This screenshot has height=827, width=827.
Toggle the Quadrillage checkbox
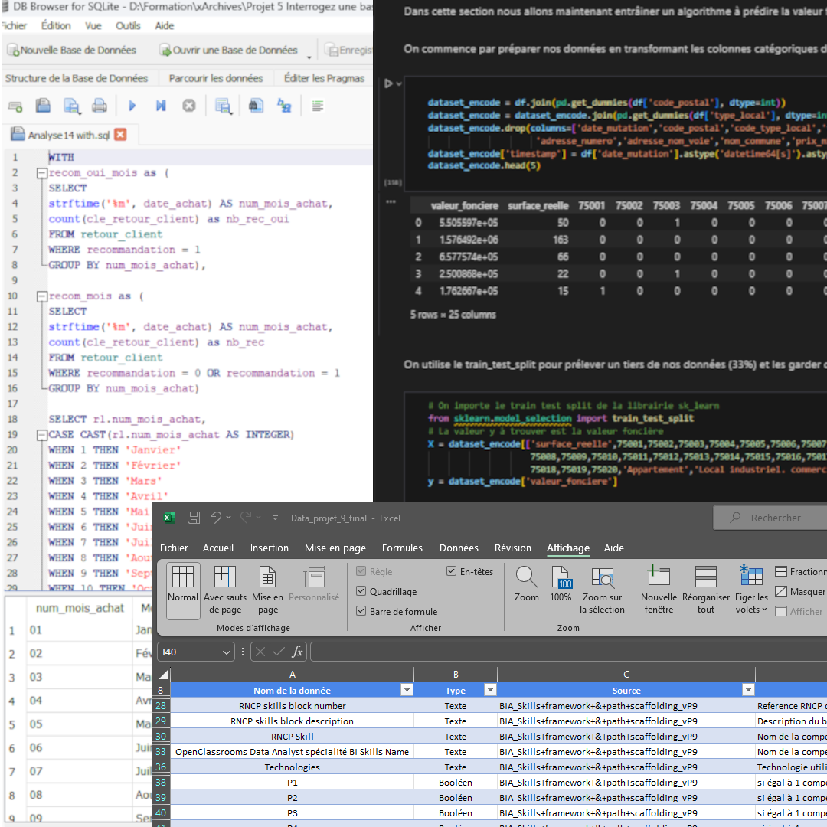[361, 591]
